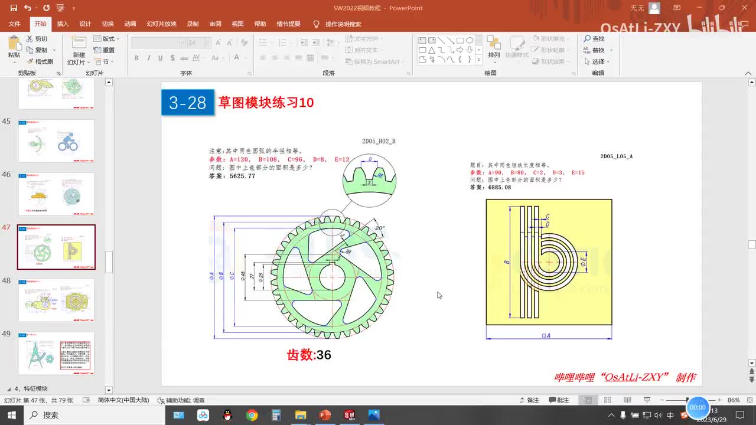Open the 替换 replace dropdown arrow
756x425 pixels.
click(611, 50)
